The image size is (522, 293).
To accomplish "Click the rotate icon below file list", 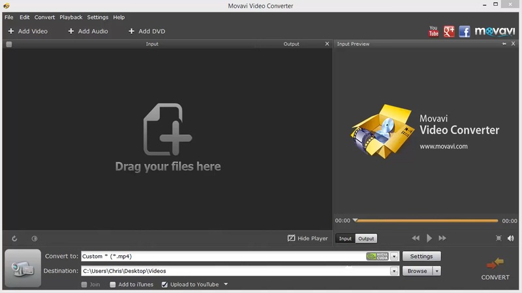I will pyautogui.click(x=15, y=239).
